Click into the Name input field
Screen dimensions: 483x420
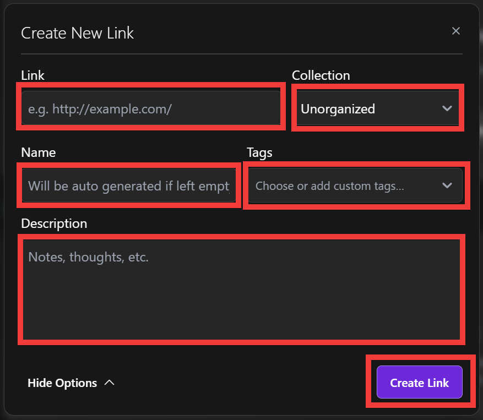[x=129, y=186]
